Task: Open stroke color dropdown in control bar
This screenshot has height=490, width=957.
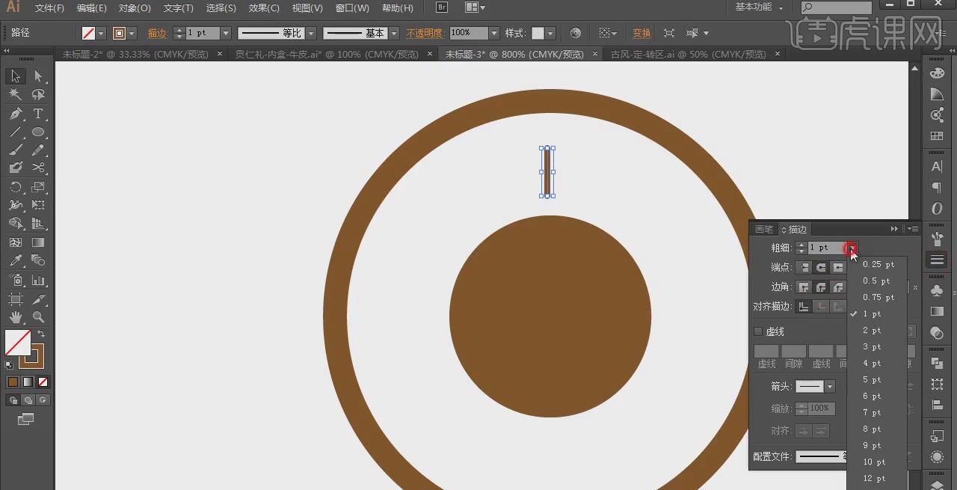Action: click(x=132, y=33)
